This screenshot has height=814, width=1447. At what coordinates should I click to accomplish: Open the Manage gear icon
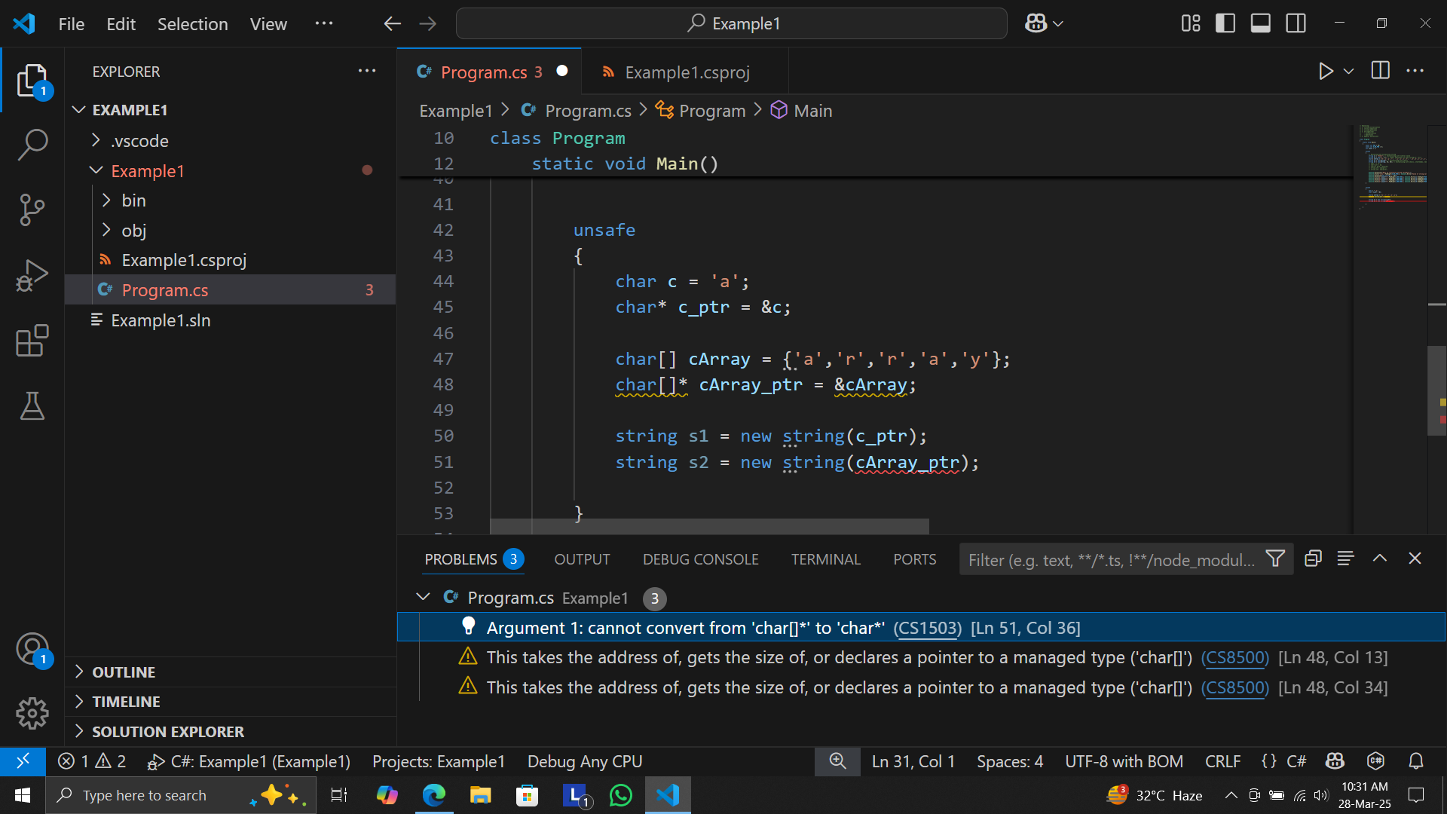(x=32, y=713)
